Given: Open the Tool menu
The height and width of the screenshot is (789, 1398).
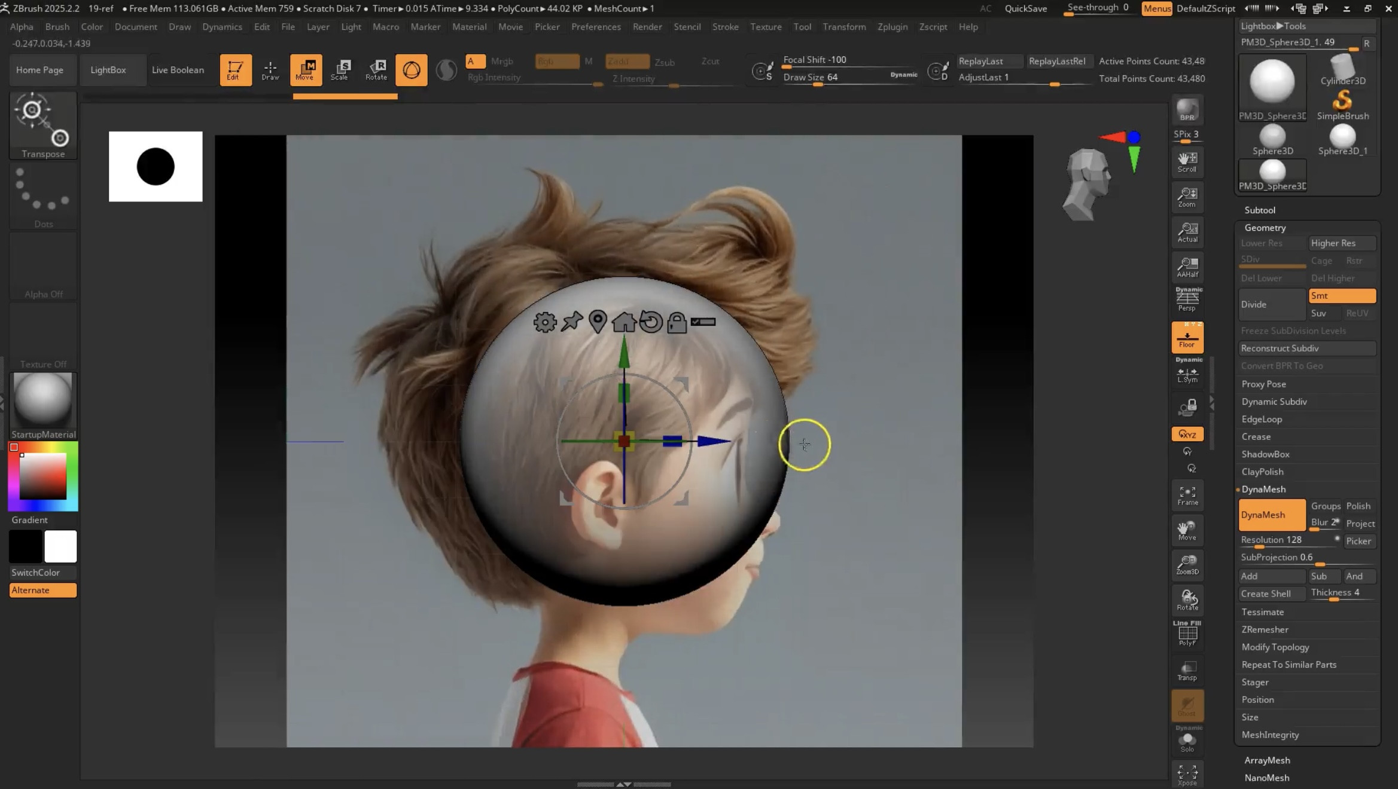Looking at the screenshot, I should pyautogui.click(x=802, y=27).
